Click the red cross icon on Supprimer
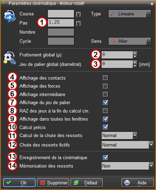Screen dimensions: 156x190 point(43,183)
